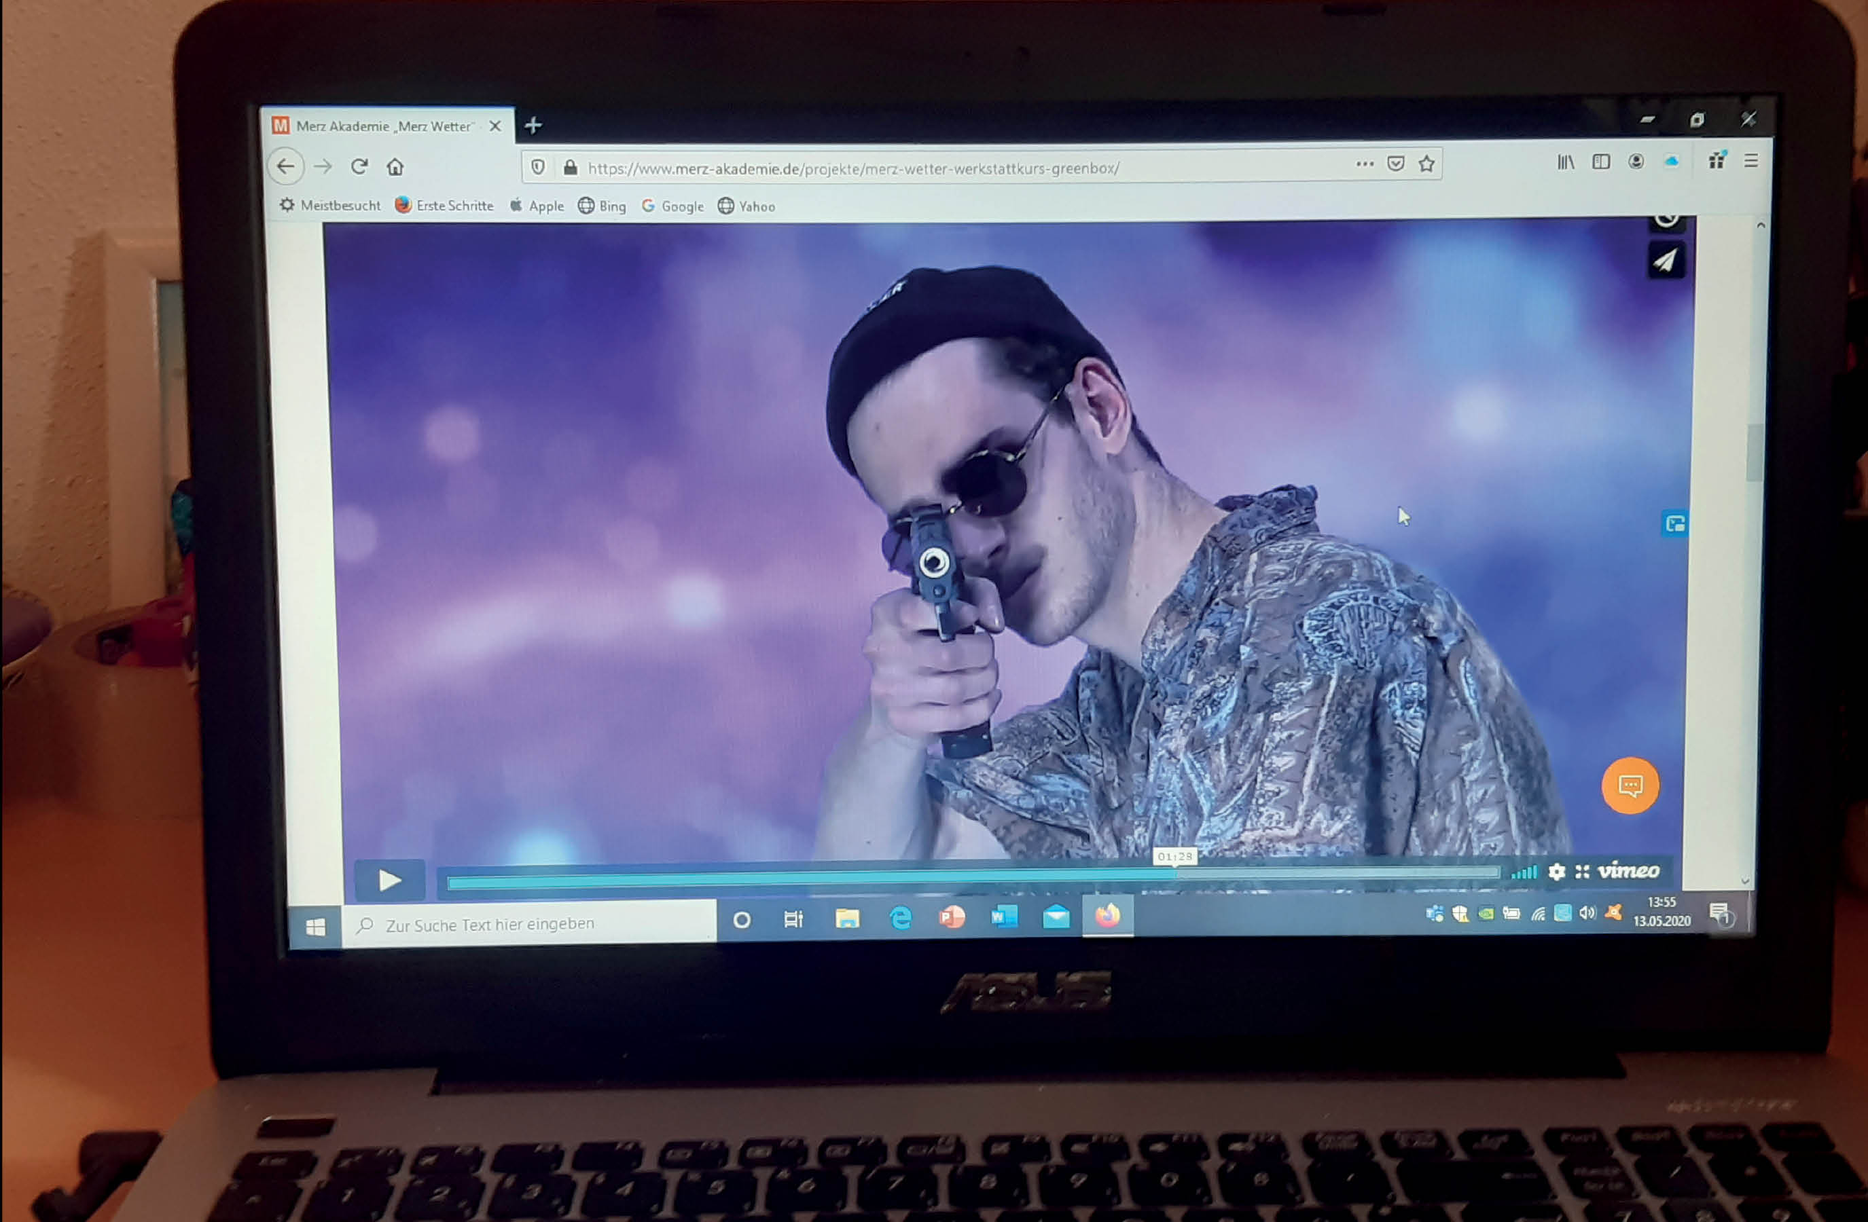Open a new tab with plus button
The height and width of the screenshot is (1222, 1868).
coord(534,125)
